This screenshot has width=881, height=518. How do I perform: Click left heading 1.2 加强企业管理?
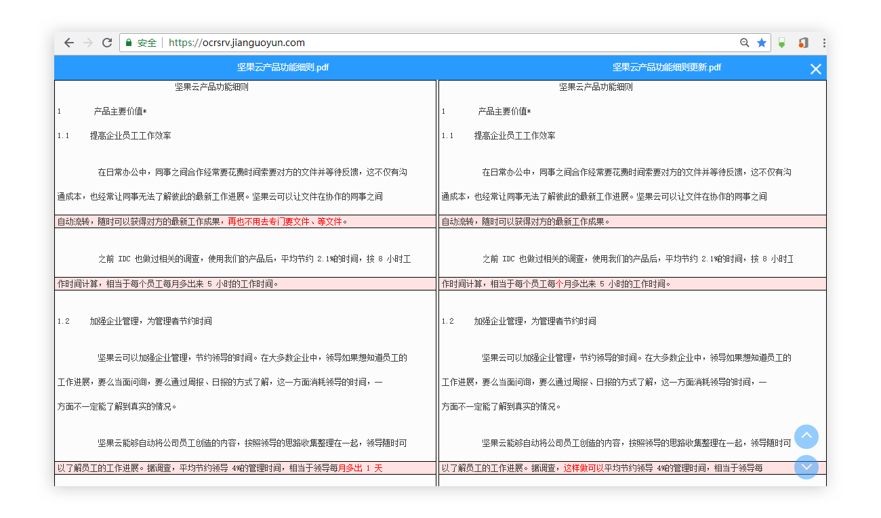(x=134, y=321)
